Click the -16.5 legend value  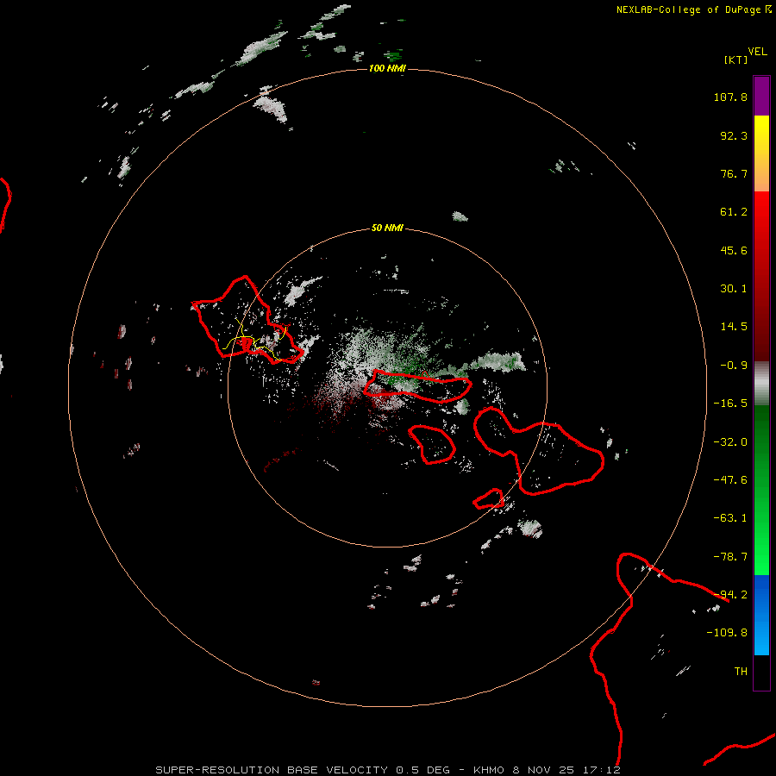(x=730, y=404)
